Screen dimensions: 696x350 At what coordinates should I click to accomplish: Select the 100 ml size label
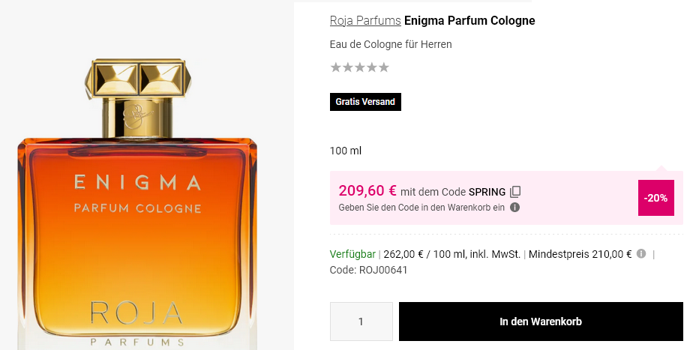[x=346, y=151]
